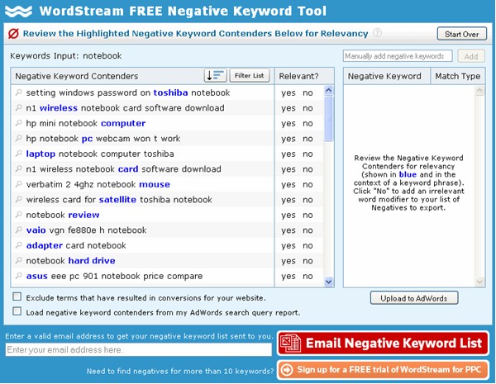Click the red prohibition sign icon

(13, 33)
